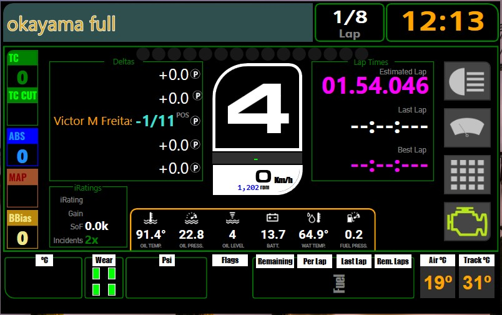The width and height of the screenshot is (502, 315).
Task: Click the SoF 0.0k value
Action: [x=96, y=226]
